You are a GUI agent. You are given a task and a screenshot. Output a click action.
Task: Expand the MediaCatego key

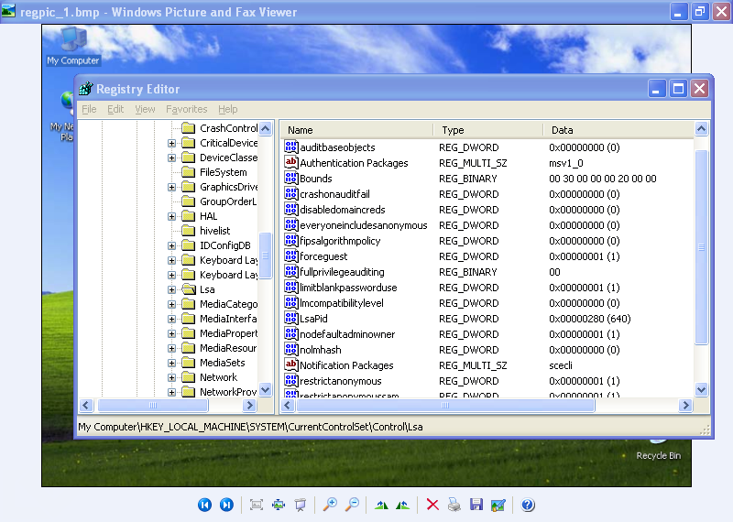171,304
